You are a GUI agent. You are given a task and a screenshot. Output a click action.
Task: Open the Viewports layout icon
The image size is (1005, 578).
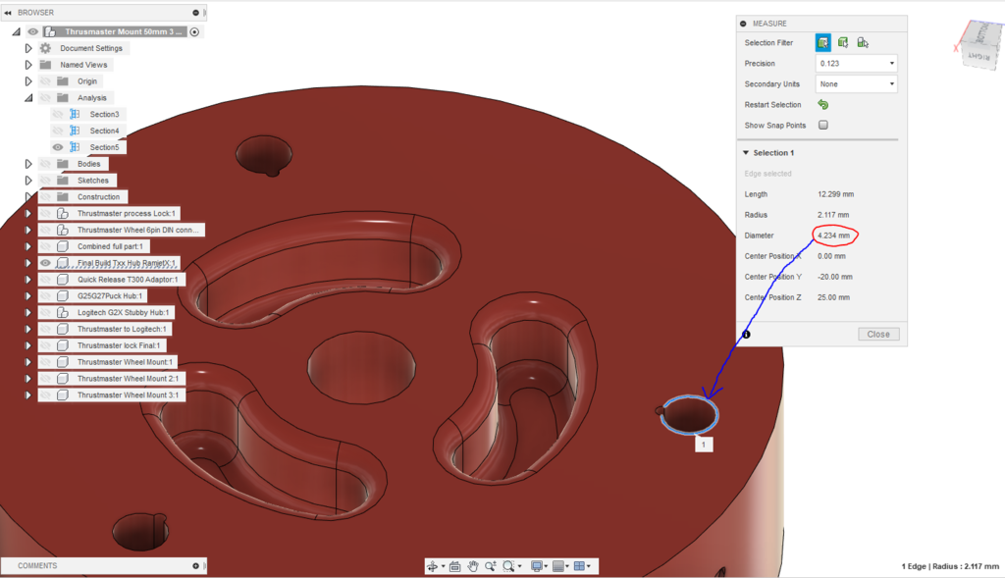pyautogui.click(x=579, y=566)
